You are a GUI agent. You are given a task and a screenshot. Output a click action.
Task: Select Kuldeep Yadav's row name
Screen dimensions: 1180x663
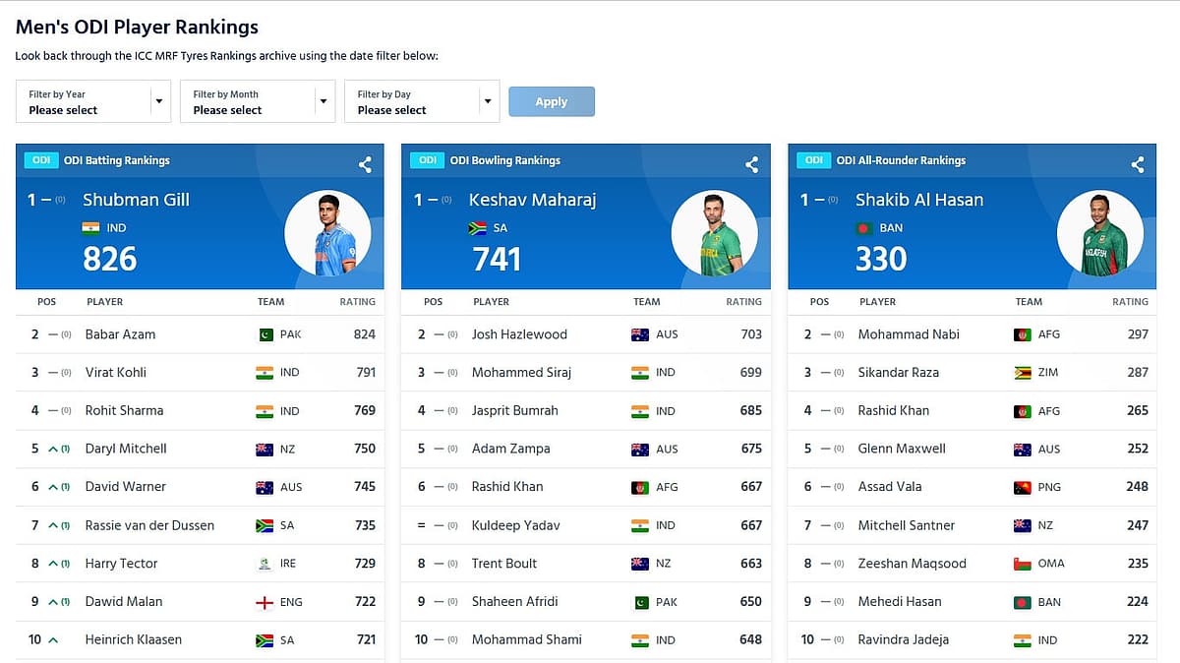pyautogui.click(x=515, y=525)
